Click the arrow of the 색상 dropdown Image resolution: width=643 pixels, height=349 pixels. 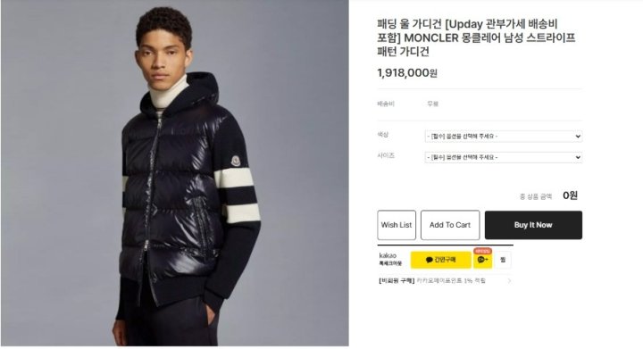point(578,137)
